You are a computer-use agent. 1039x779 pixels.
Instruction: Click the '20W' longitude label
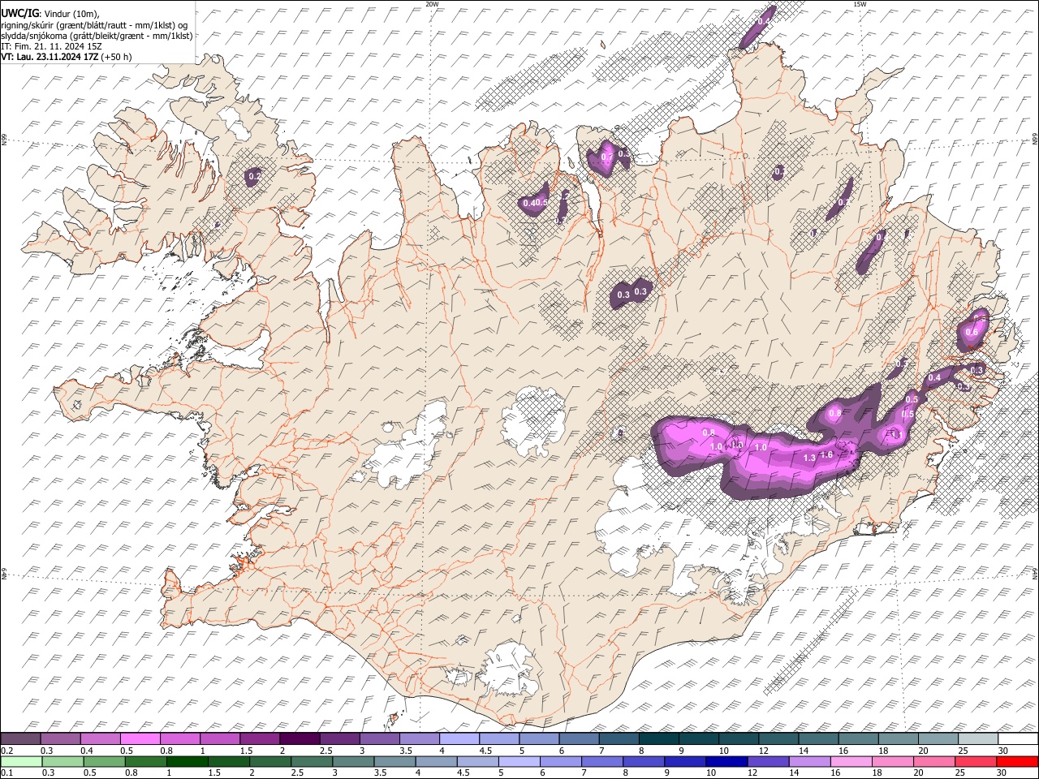(x=432, y=4)
